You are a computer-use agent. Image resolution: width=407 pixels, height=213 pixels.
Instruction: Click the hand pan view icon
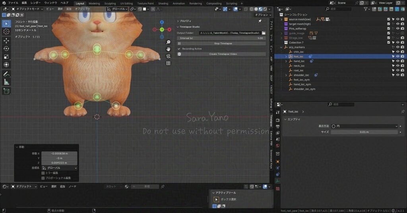pos(169,49)
